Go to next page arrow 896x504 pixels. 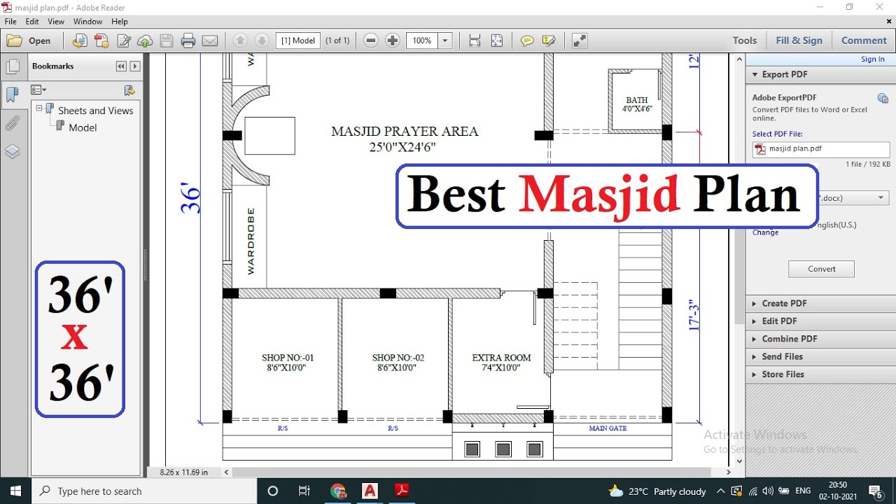[261, 41]
